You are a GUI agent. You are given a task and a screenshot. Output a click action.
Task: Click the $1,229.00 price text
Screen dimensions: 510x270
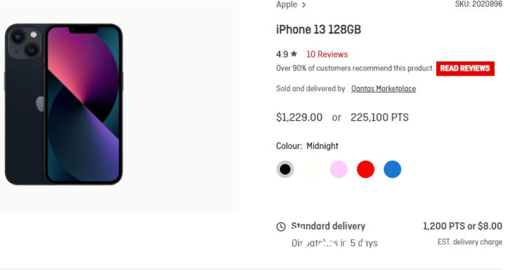click(299, 117)
